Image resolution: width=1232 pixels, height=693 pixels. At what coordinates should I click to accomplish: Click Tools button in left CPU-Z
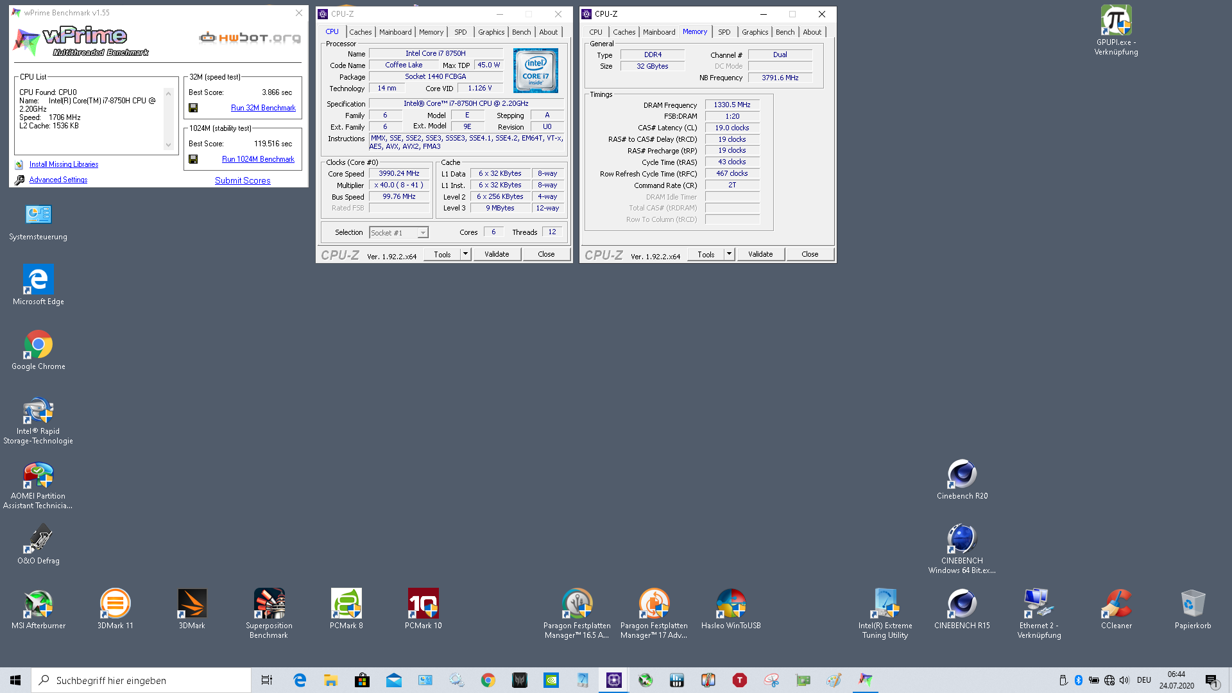[442, 254]
